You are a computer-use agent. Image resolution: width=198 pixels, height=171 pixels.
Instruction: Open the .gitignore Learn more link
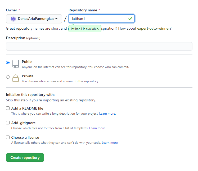click(x=97, y=128)
